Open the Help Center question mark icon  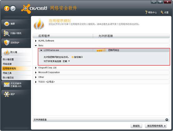click(146, 13)
